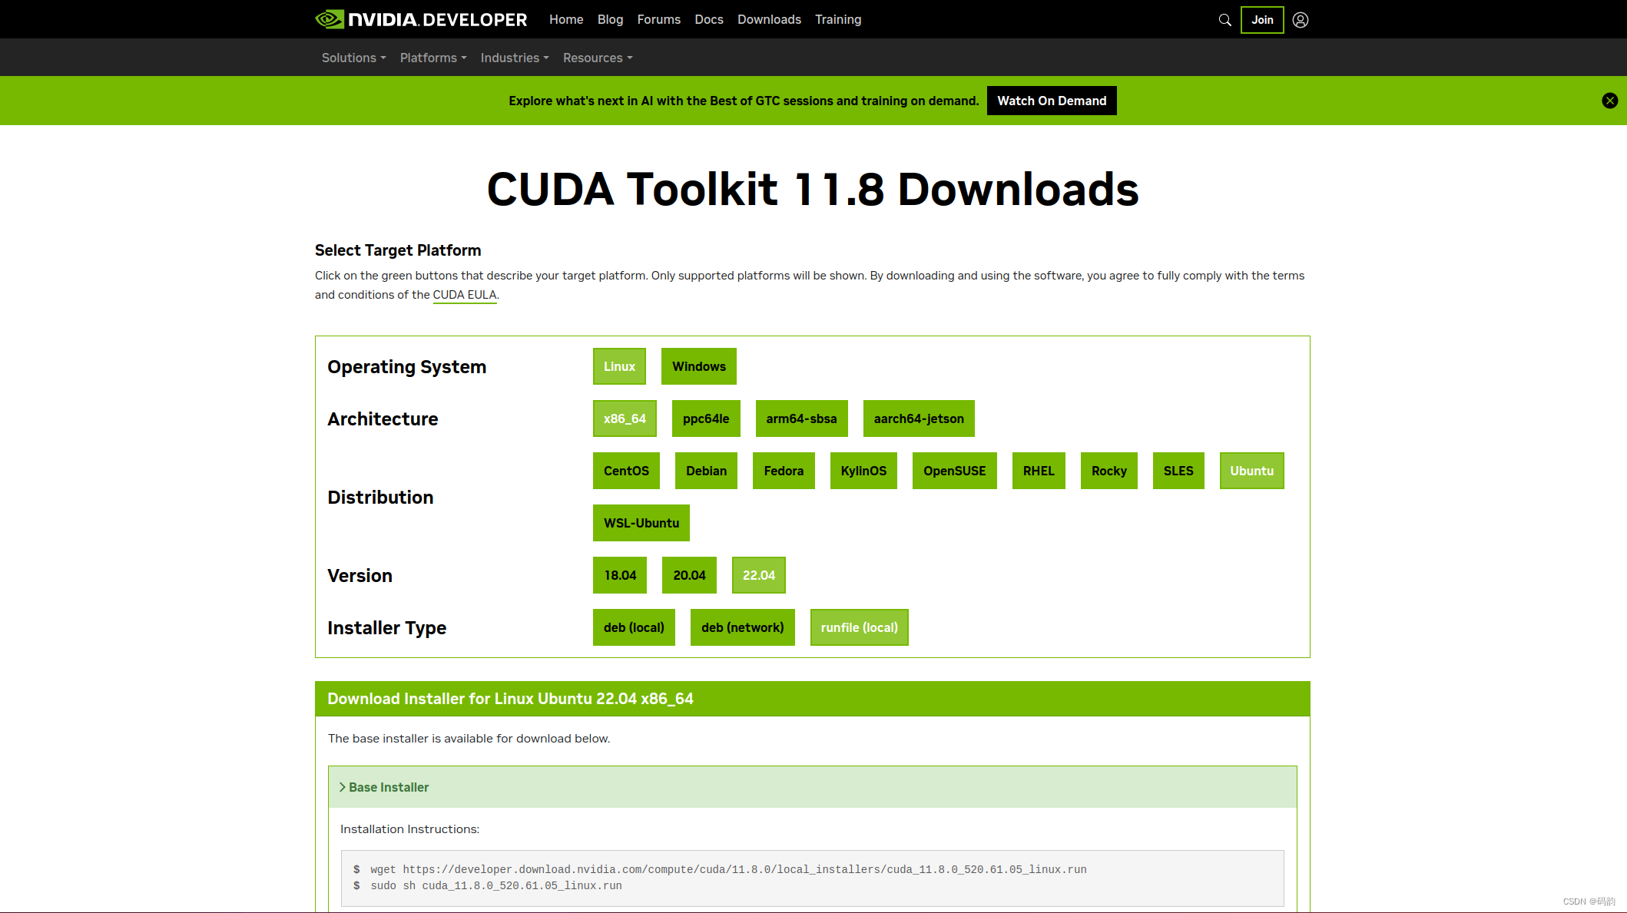Screen dimensions: 1627x913
Task: Open the search magnifier icon
Action: click(1224, 20)
